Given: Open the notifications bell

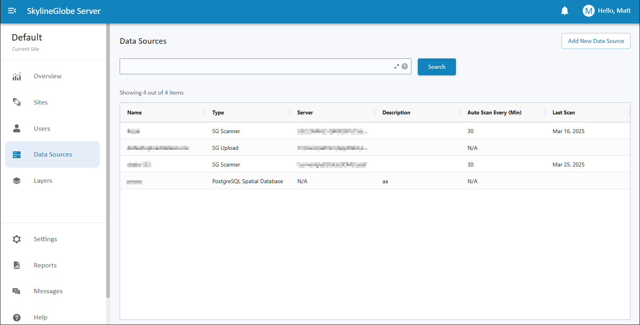Looking at the screenshot, I should (x=564, y=11).
